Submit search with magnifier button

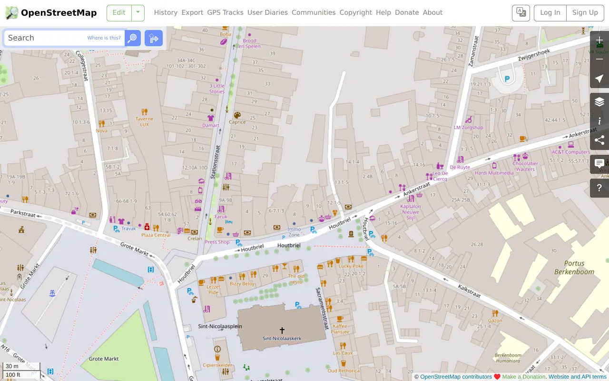pyautogui.click(x=133, y=38)
